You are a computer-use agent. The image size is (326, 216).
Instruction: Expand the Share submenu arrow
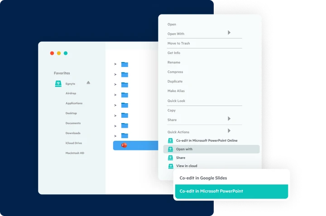pyautogui.click(x=229, y=119)
